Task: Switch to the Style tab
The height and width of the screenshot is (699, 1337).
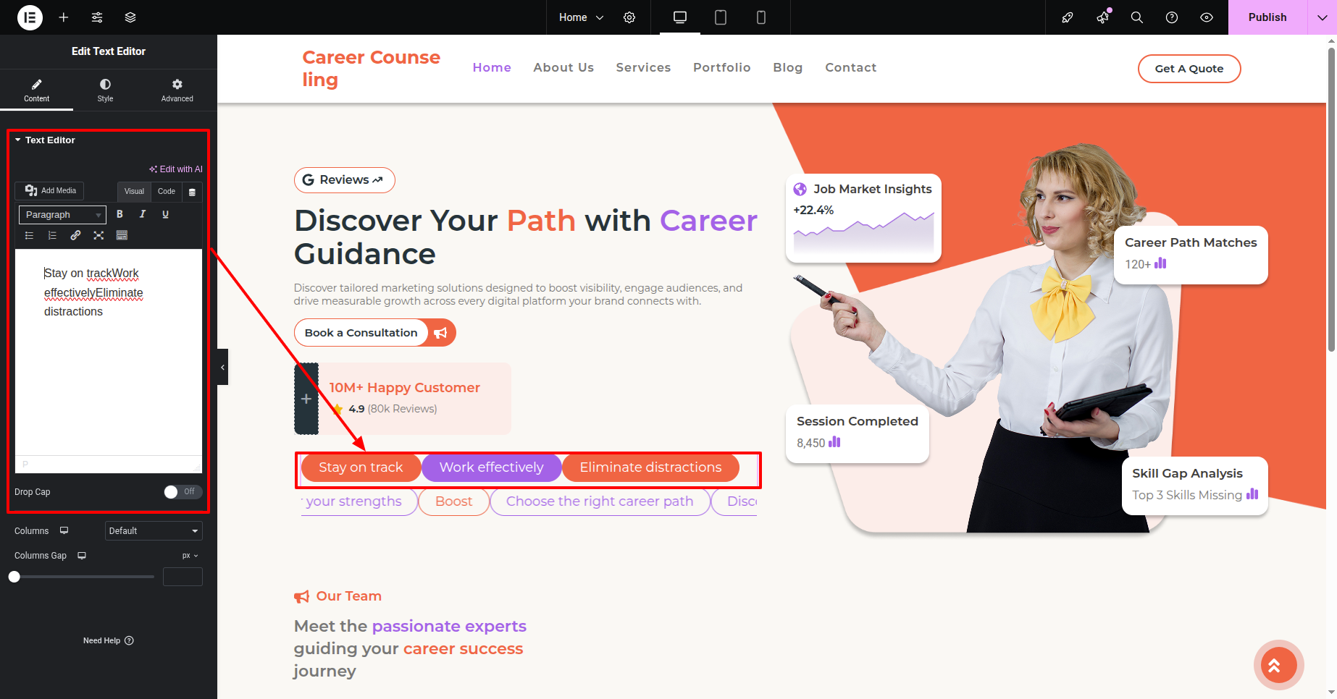Action: tap(105, 90)
